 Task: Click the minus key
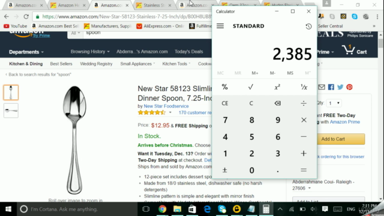pos(304,137)
